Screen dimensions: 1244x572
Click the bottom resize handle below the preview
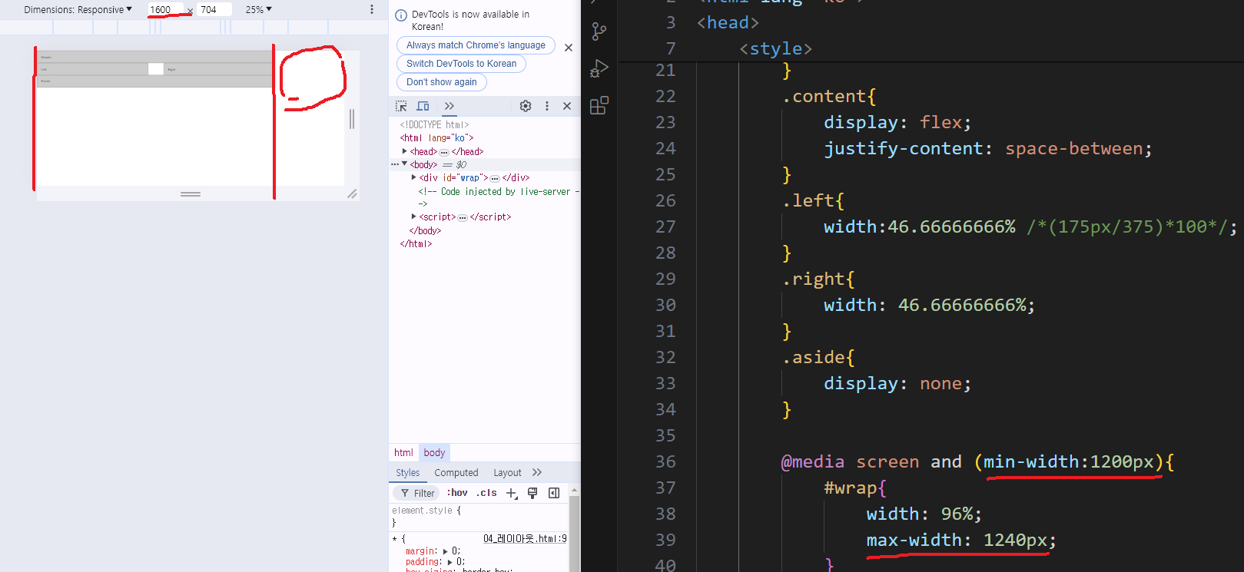coord(191,194)
